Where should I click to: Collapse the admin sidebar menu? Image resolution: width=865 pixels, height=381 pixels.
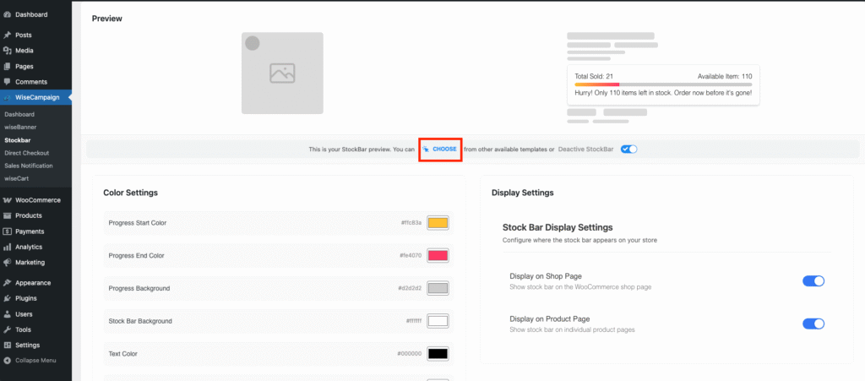35,361
